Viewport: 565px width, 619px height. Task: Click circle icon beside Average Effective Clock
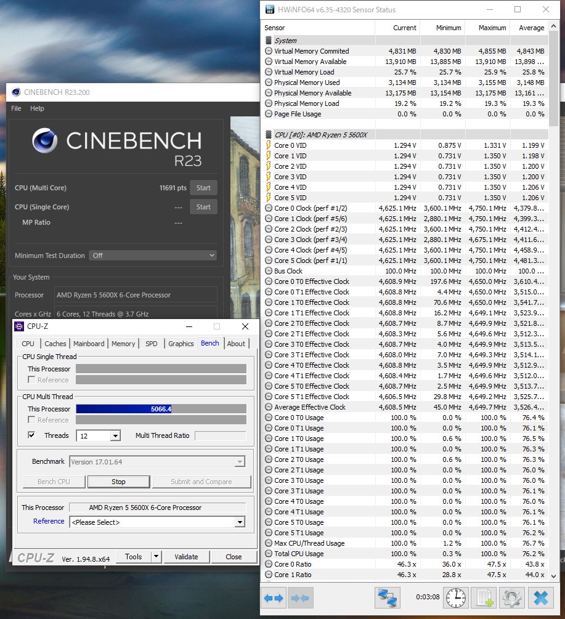click(269, 407)
